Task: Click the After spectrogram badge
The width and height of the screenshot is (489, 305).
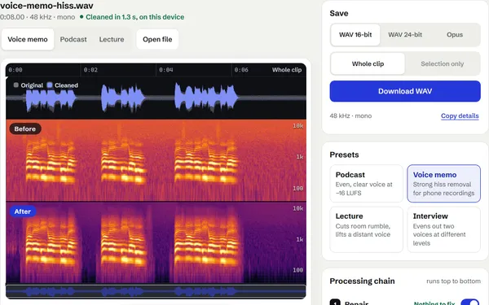Action: (x=23, y=211)
